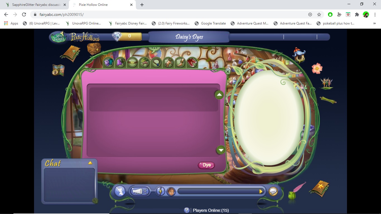Collapse the Chat panel using its yellow arrow
Screen dimensions: 381x214
[x=90, y=163]
